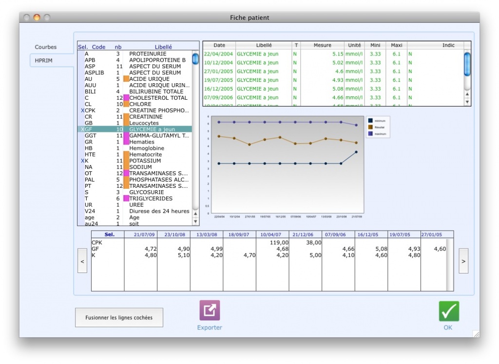Toggle selection mark on GF row
499x364 pixels.
click(x=82, y=129)
